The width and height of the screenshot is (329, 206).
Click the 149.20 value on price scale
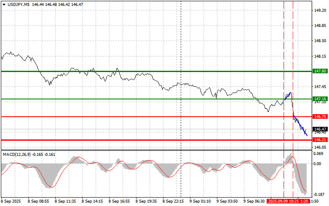[320, 11]
